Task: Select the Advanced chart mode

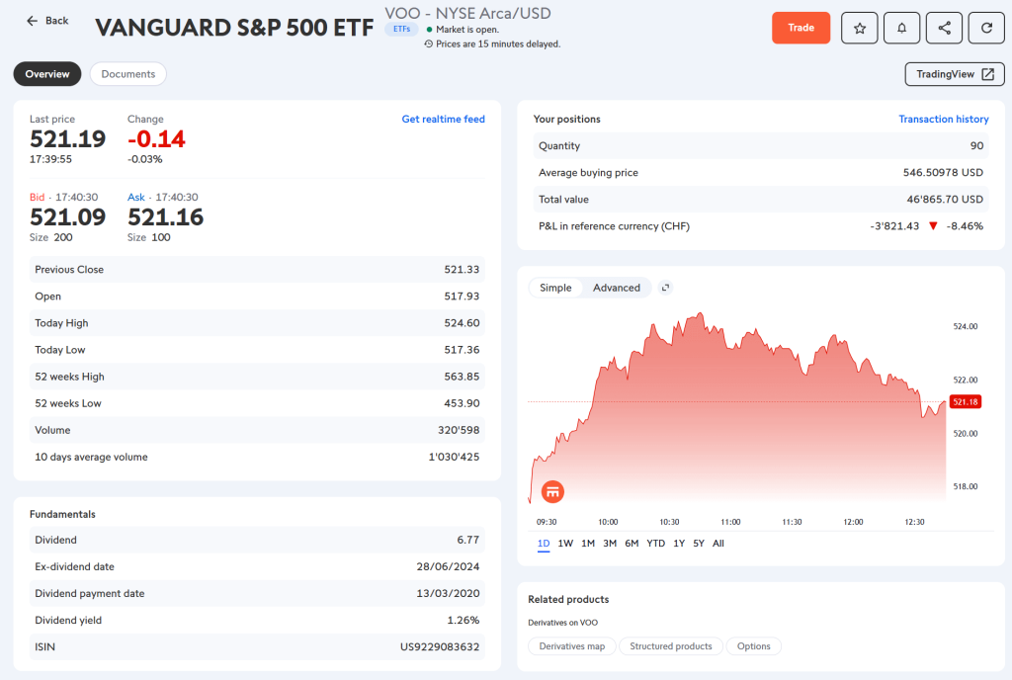Action: point(617,288)
